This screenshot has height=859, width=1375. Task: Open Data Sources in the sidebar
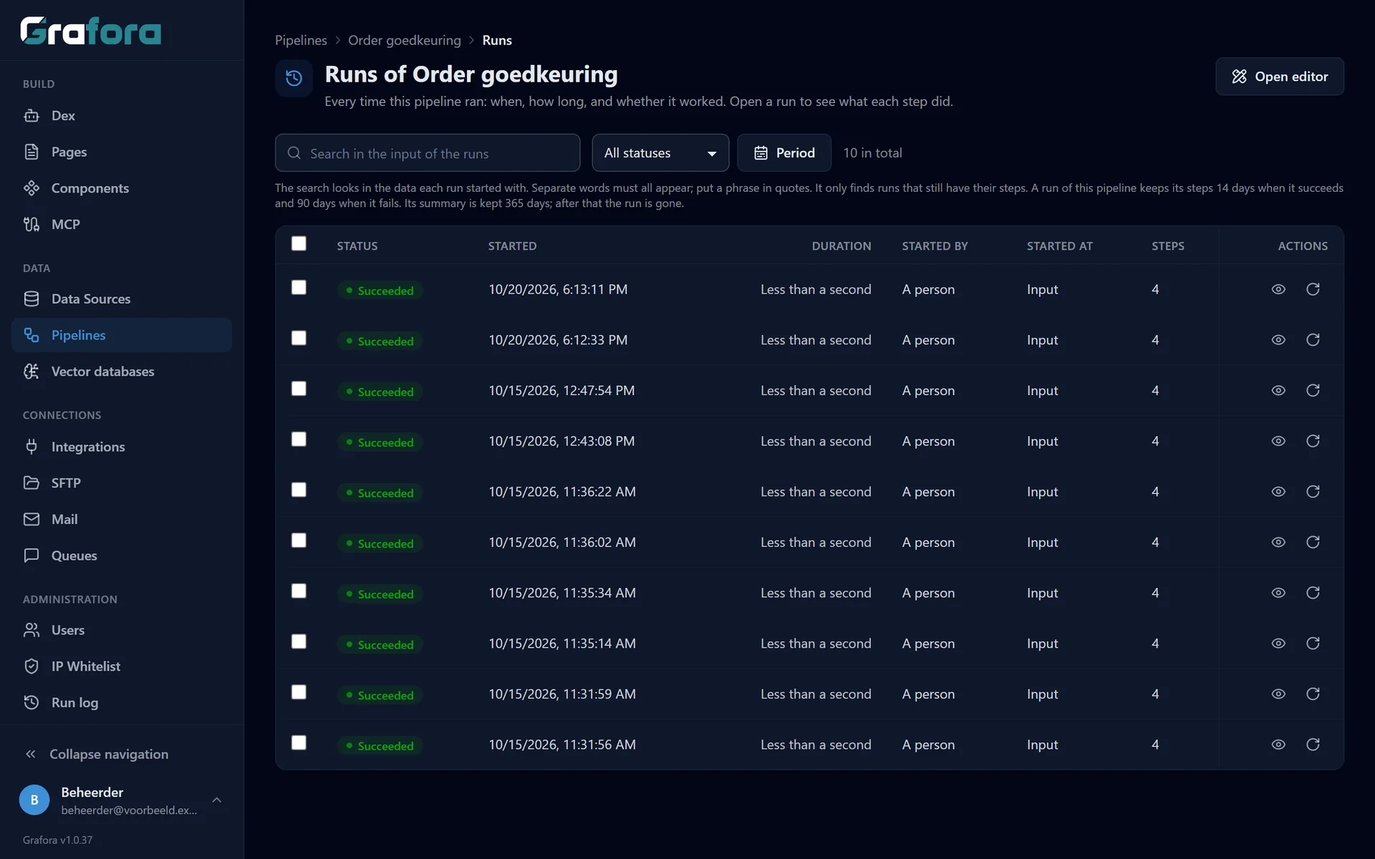click(122, 299)
